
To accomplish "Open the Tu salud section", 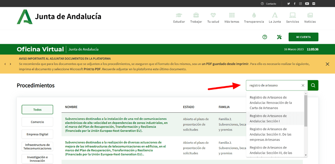I will [213, 18].
